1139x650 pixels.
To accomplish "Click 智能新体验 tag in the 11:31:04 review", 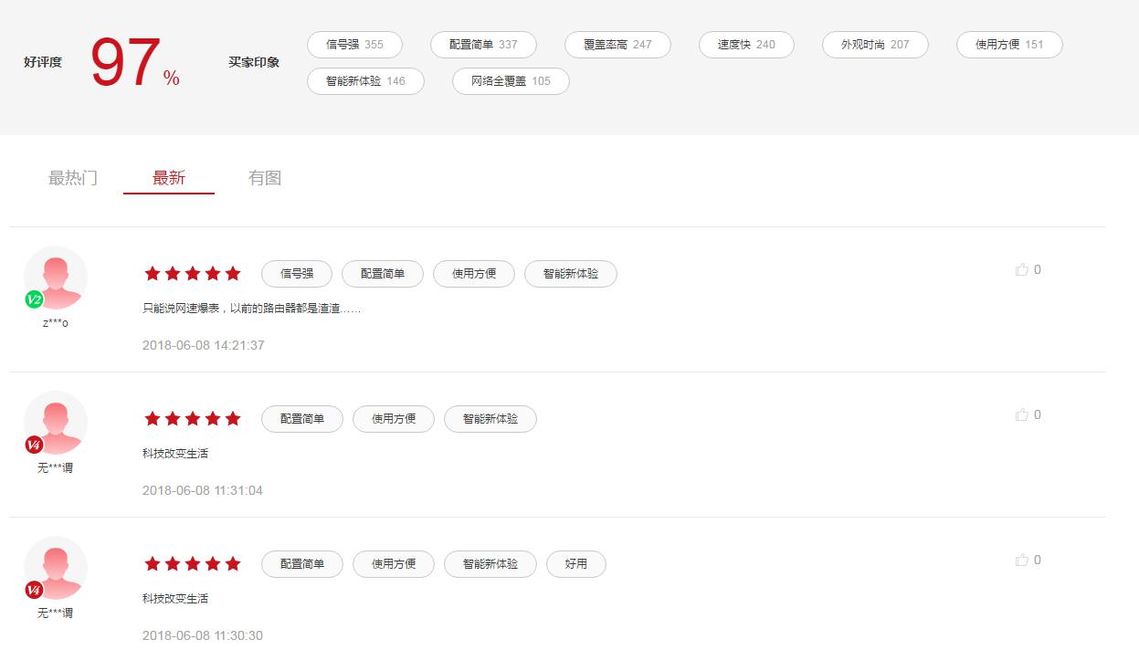I will click(x=490, y=419).
